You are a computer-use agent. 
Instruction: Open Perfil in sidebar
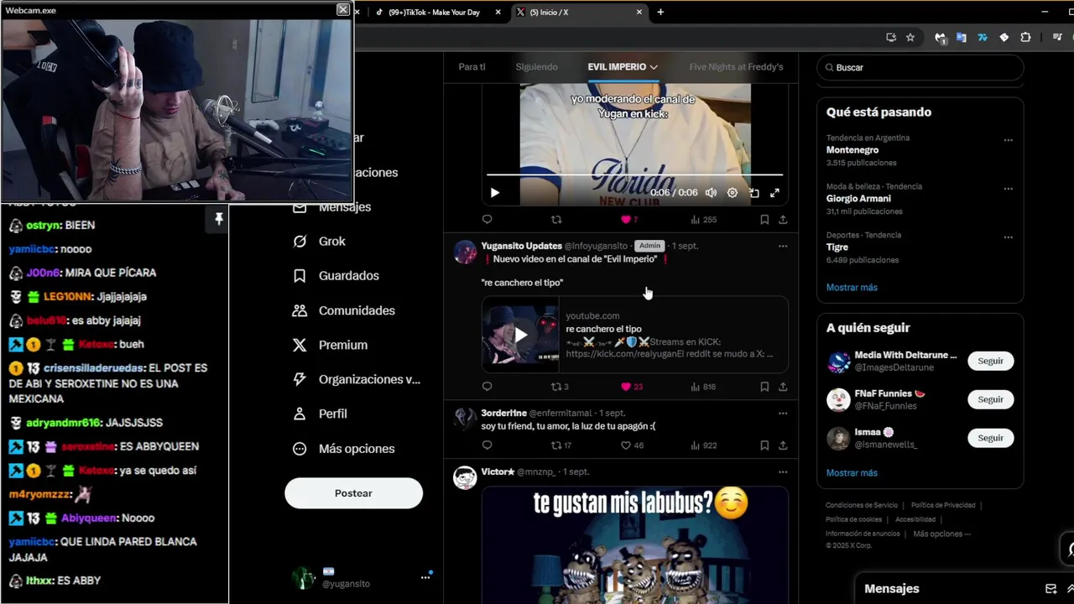coord(320,414)
